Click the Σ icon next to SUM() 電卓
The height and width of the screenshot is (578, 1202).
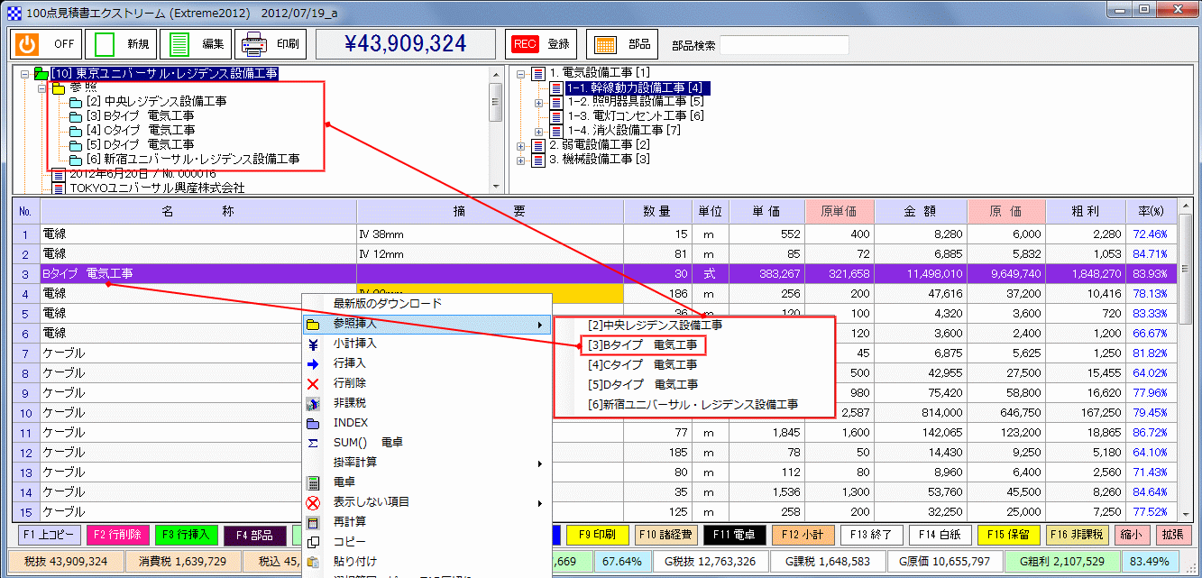[x=313, y=443]
